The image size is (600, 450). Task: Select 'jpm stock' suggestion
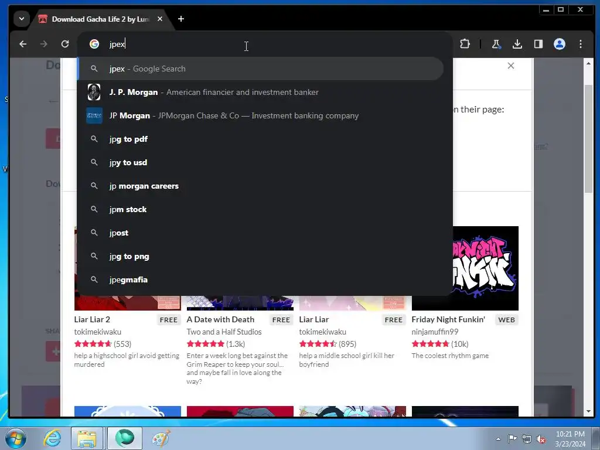pyautogui.click(x=261, y=209)
